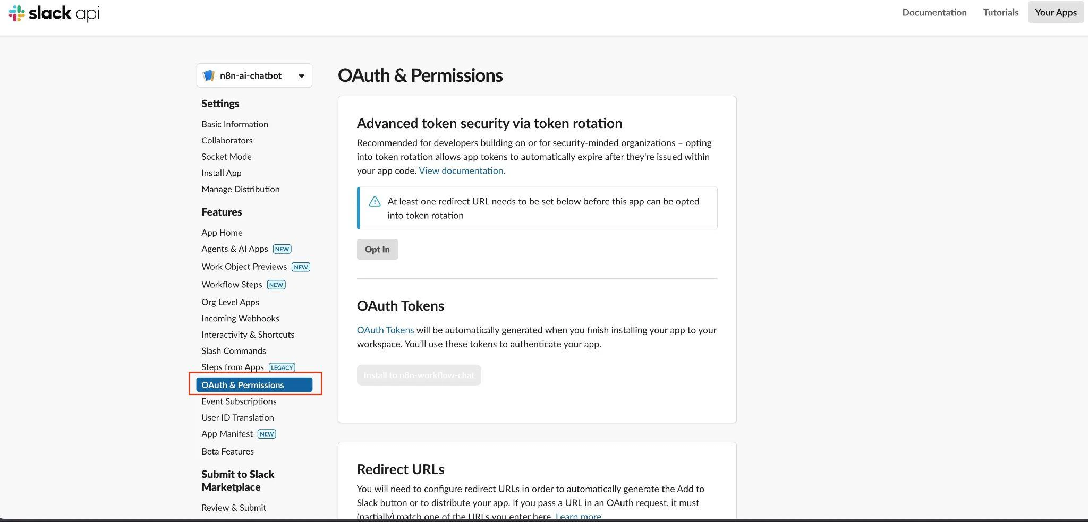Go to Tutorials in the header
This screenshot has height=522, width=1088.
1000,12
